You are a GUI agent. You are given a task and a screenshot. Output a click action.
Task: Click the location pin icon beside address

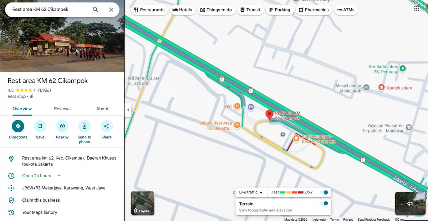click(x=11, y=159)
